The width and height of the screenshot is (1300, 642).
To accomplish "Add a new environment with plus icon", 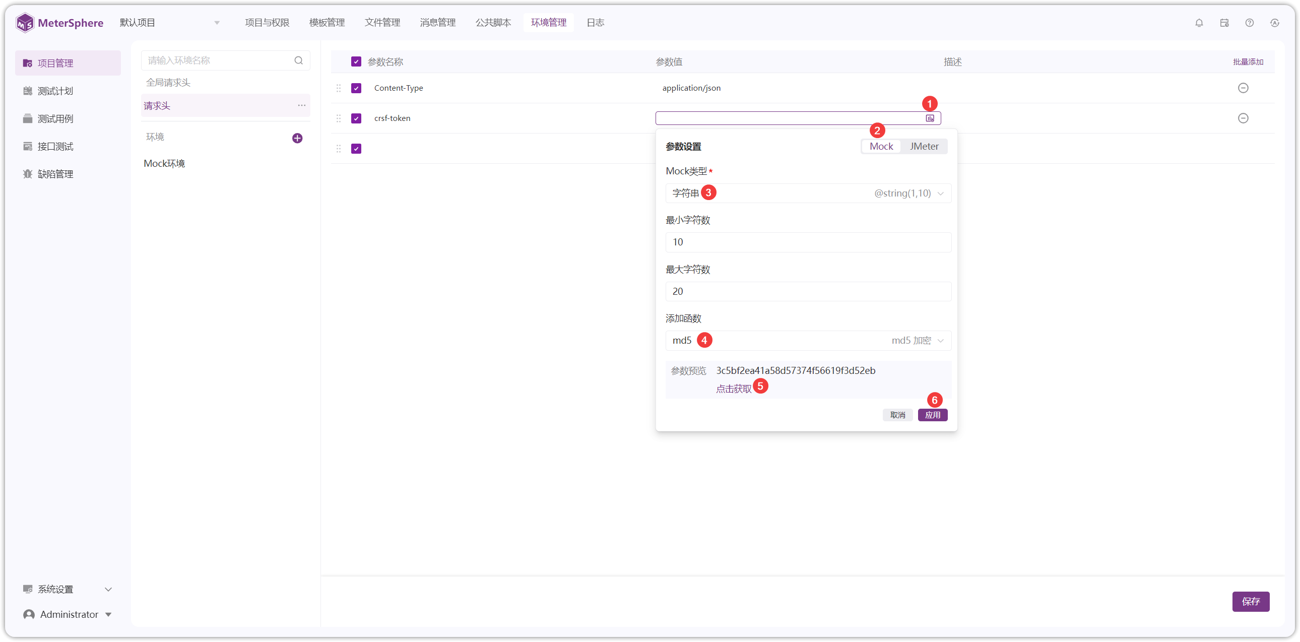I will (297, 138).
